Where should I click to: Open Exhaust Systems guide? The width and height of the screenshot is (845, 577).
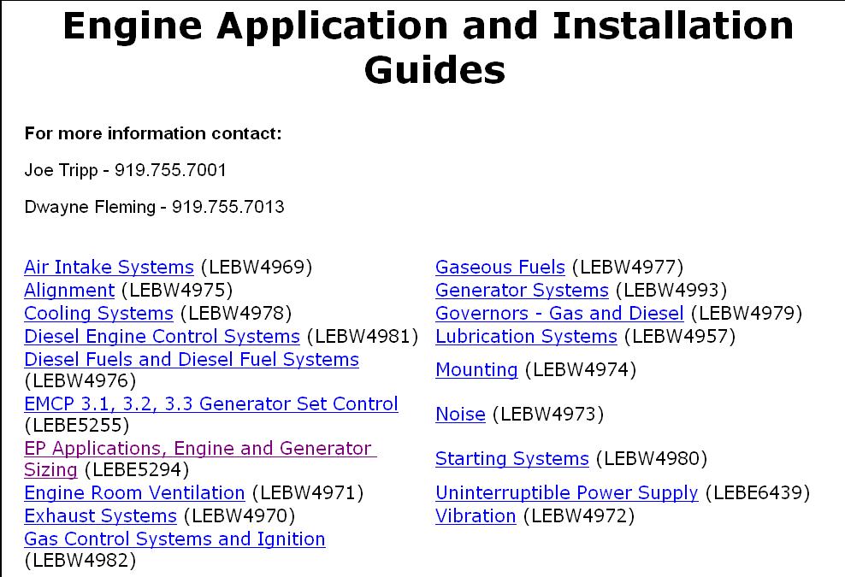point(100,516)
